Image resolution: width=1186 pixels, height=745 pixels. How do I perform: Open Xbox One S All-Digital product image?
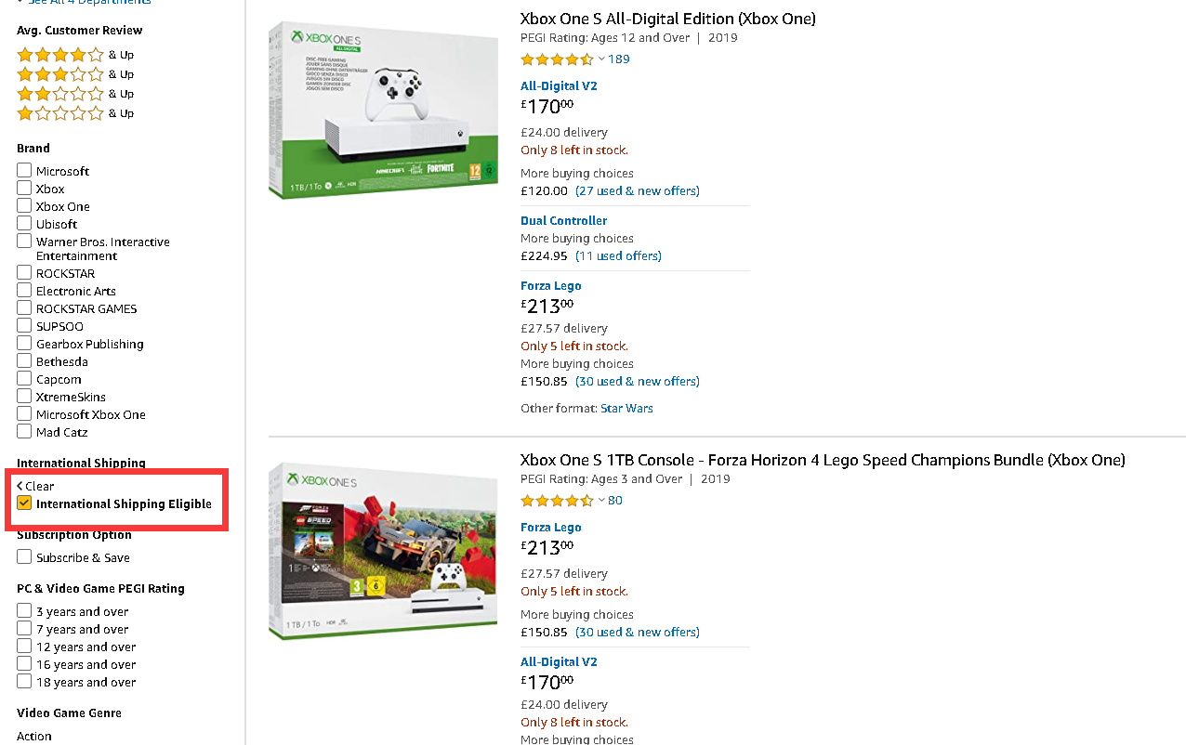[383, 111]
